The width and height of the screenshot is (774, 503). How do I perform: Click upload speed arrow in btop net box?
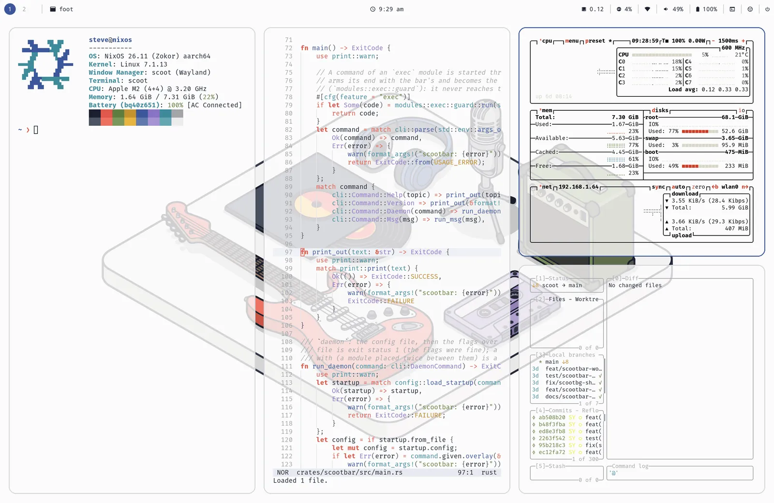(x=667, y=222)
